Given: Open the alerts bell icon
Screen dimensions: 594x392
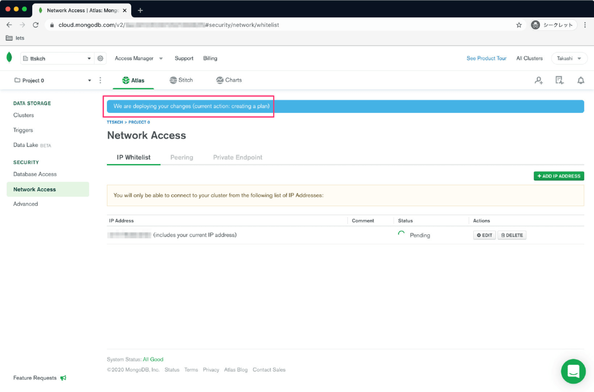Looking at the screenshot, I should 581,80.
